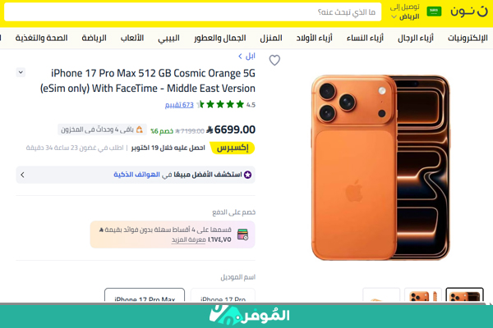This screenshot has height=328, width=493.
Task: Click the installment payment card icon
Action: click(x=242, y=235)
